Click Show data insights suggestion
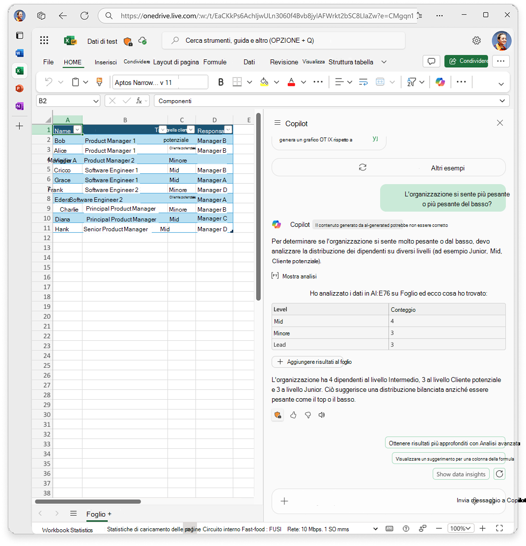Screen dimensions: 526x546 click(461, 474)
